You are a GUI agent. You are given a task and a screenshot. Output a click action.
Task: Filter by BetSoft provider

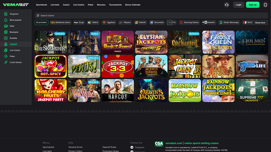[x=140, y=23]
